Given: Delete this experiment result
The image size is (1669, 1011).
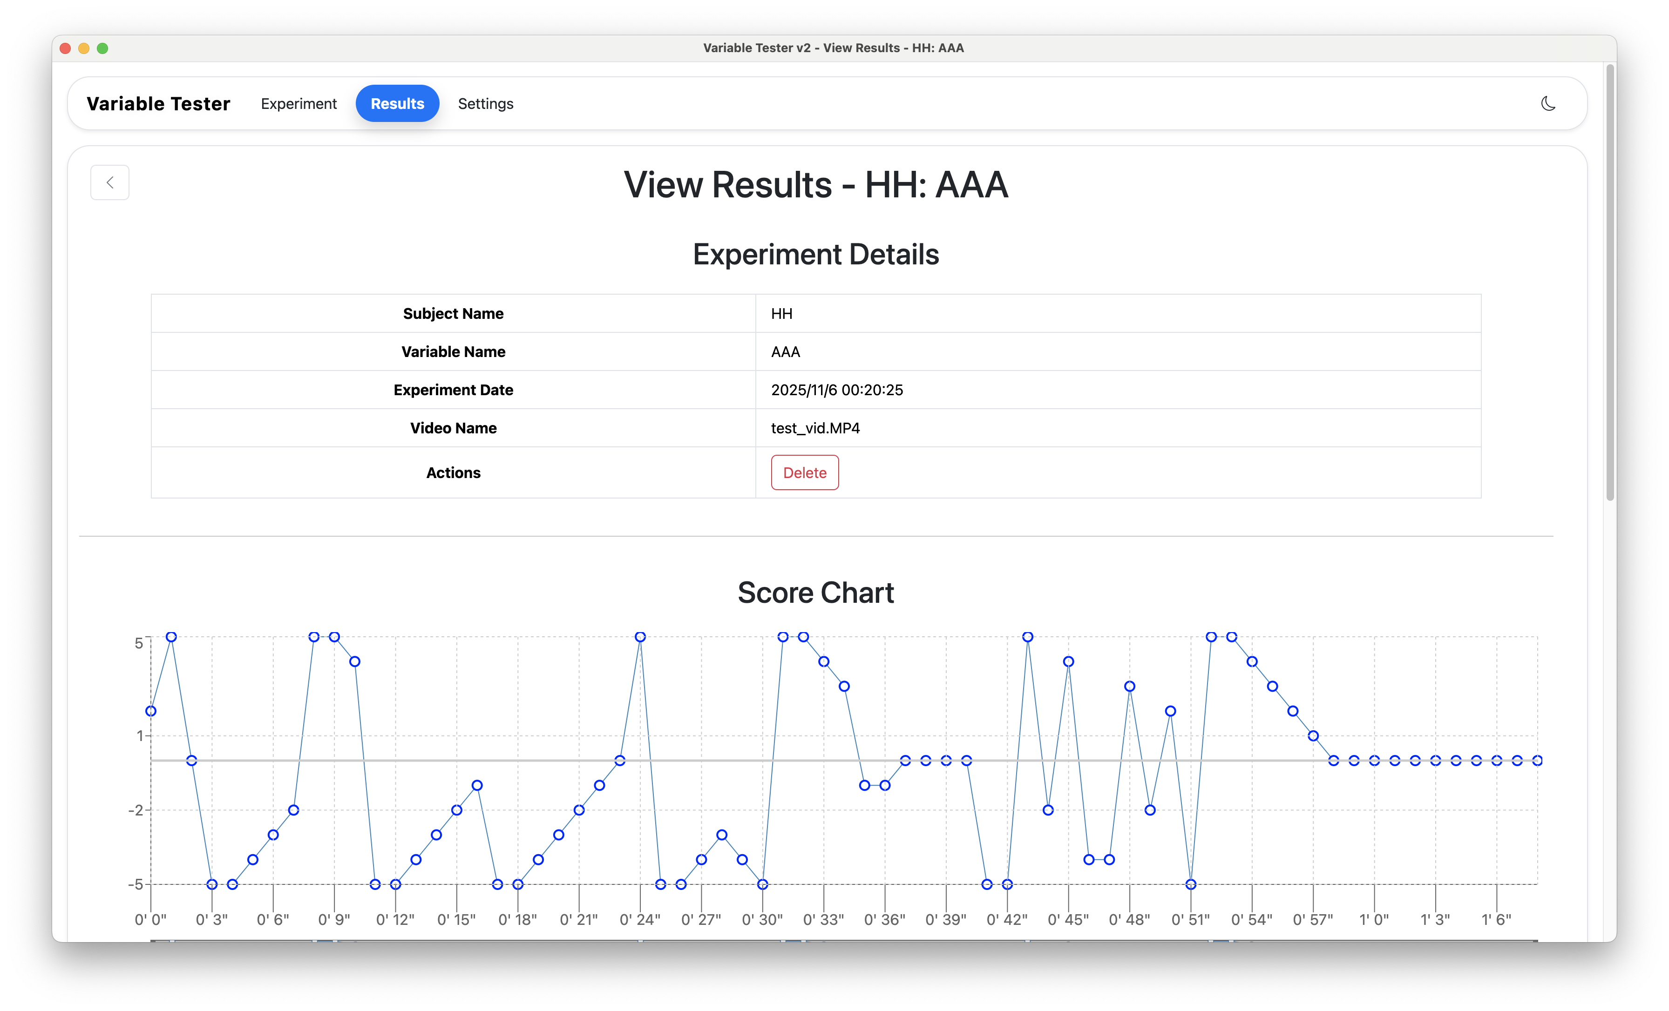Looking at the screenshot, I should click(x=805, y=472).
